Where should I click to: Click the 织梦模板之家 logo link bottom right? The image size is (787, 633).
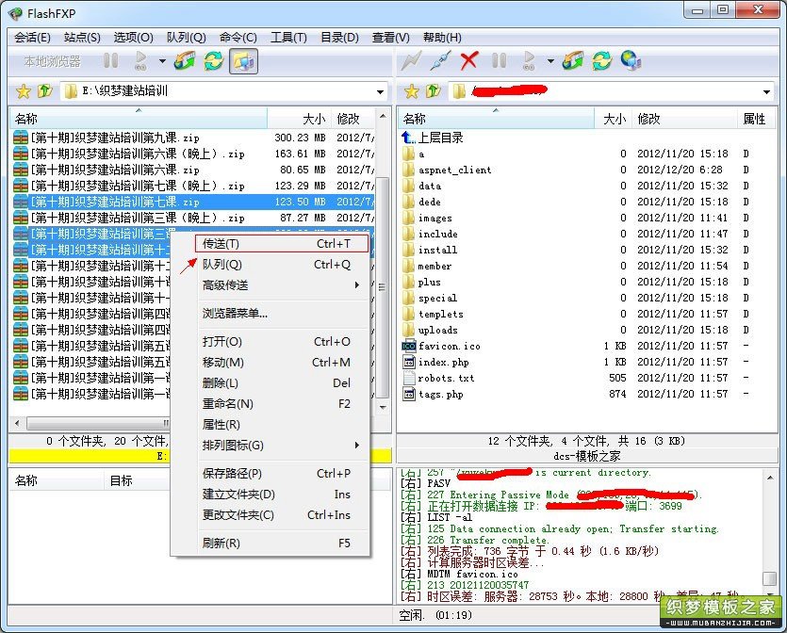(718, 614)
